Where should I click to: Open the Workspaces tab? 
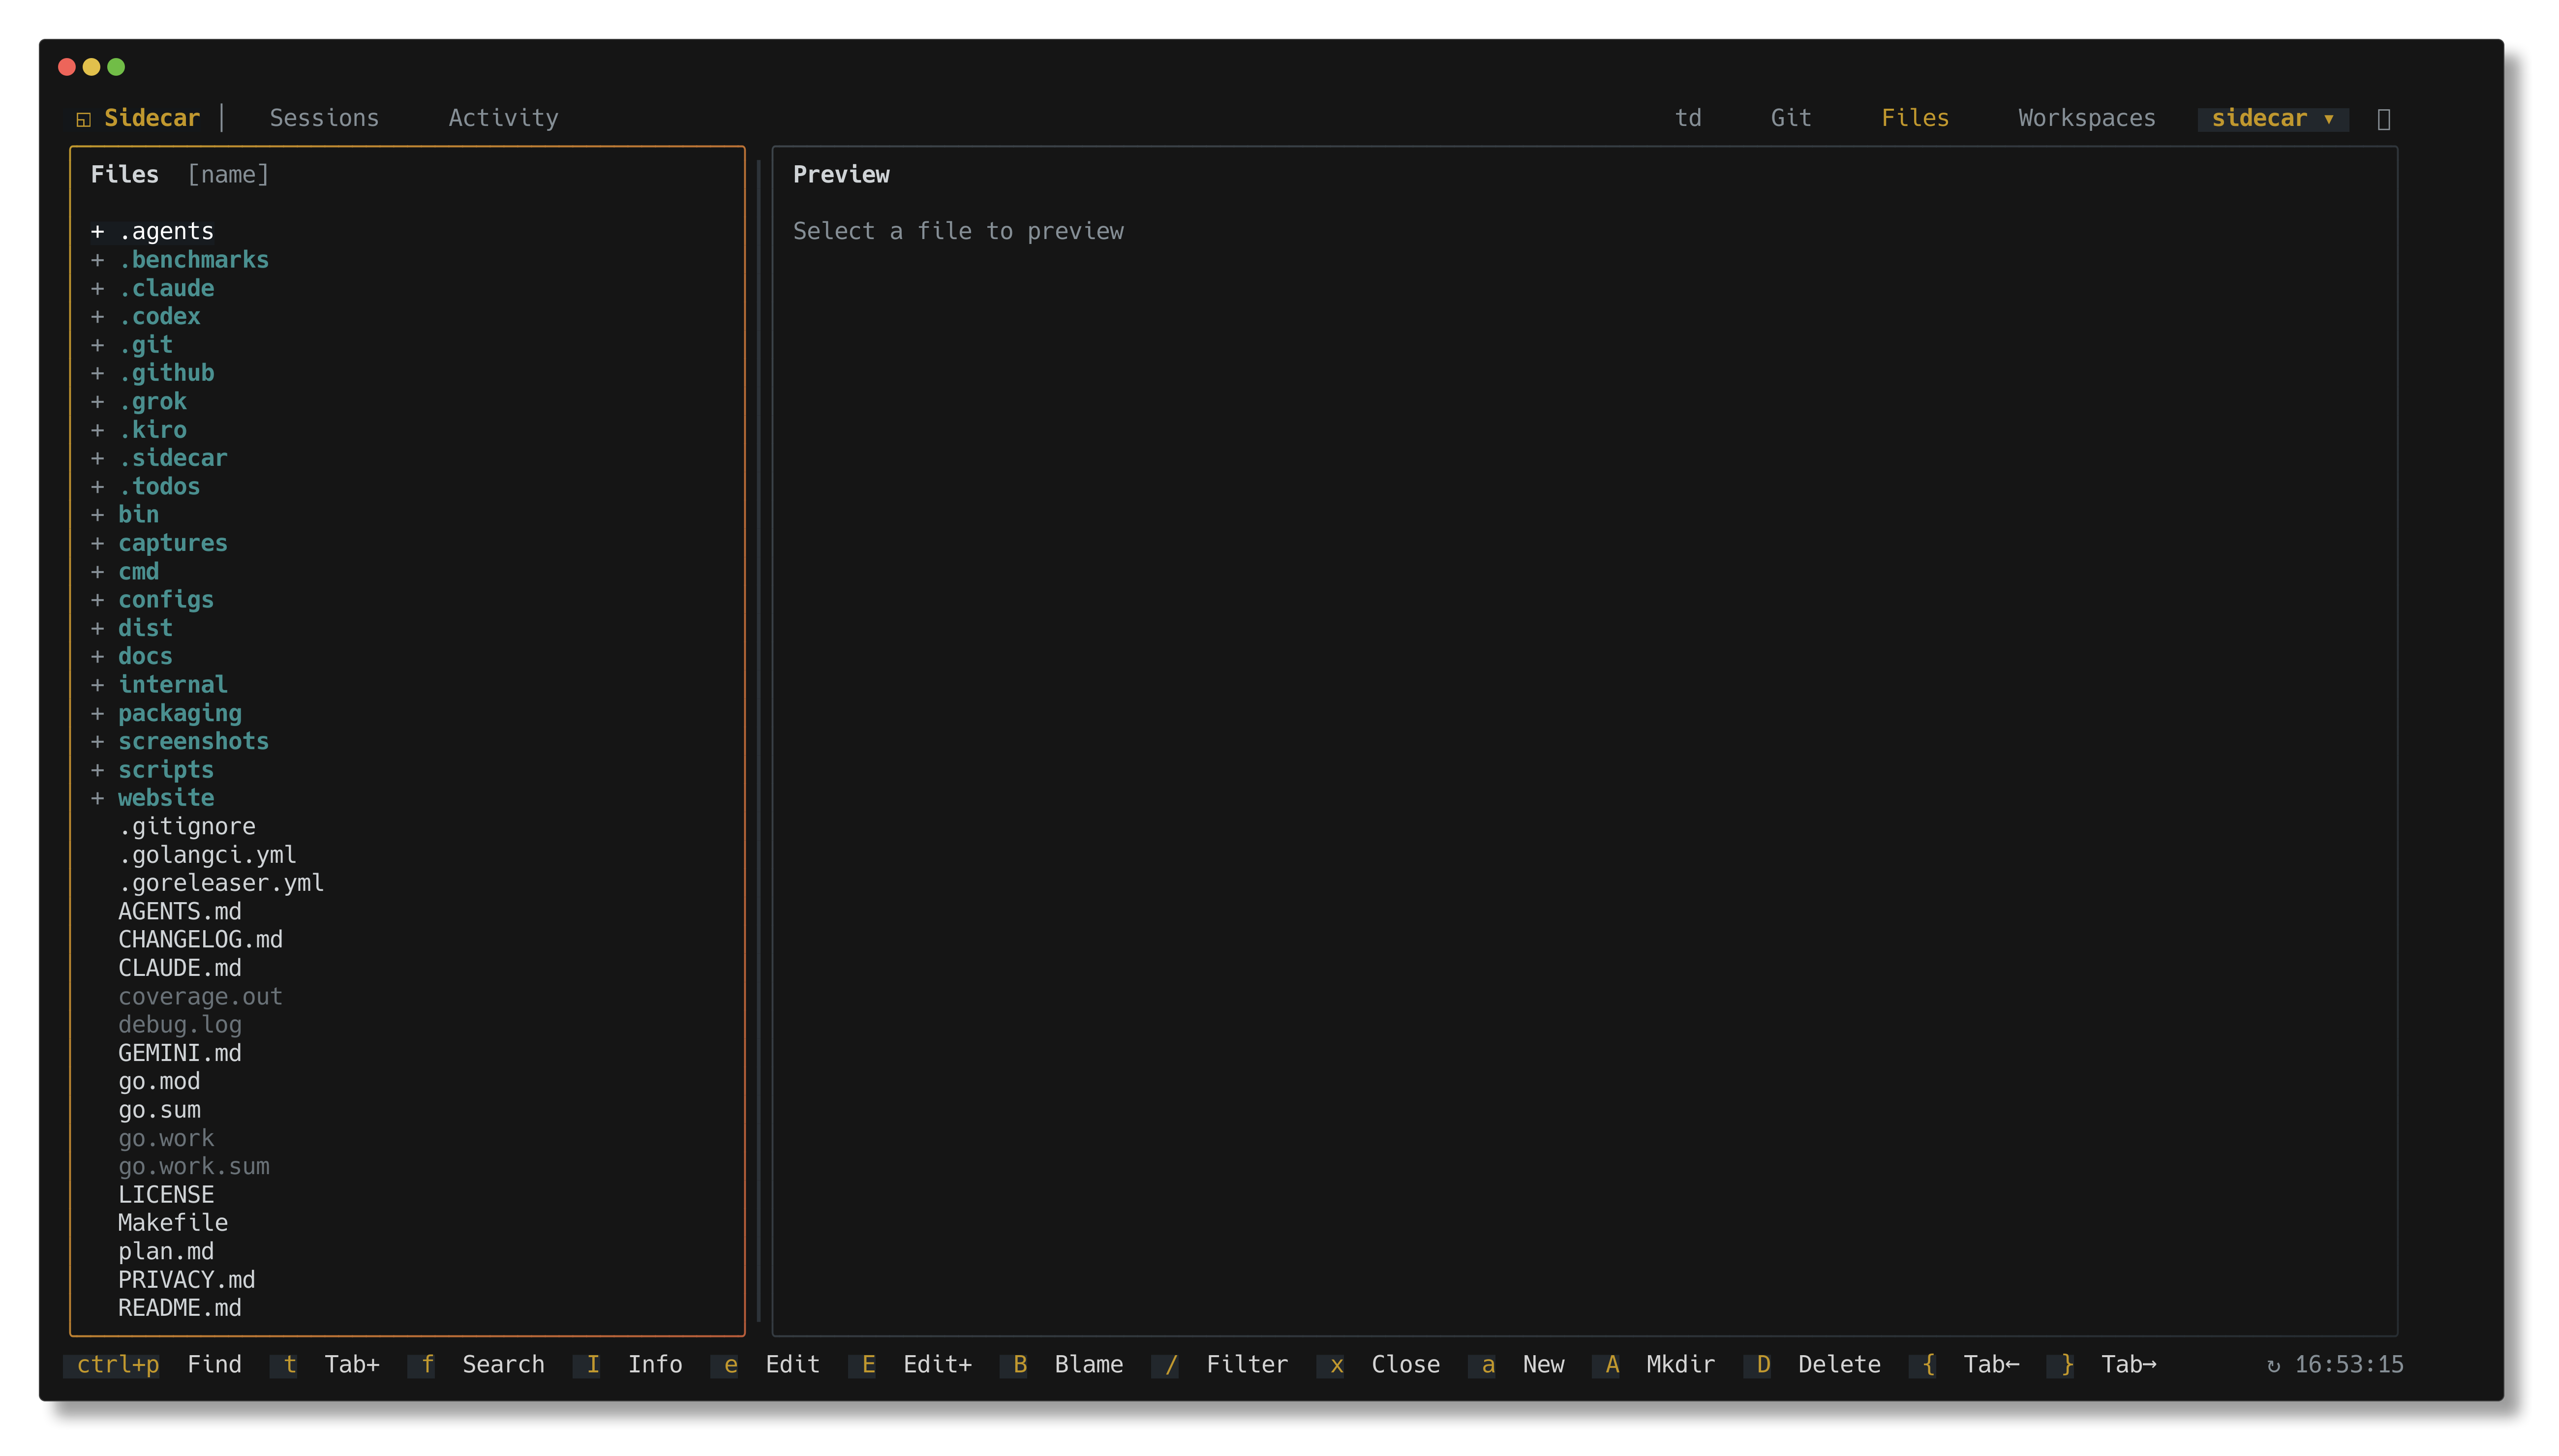coord(2087,118)
